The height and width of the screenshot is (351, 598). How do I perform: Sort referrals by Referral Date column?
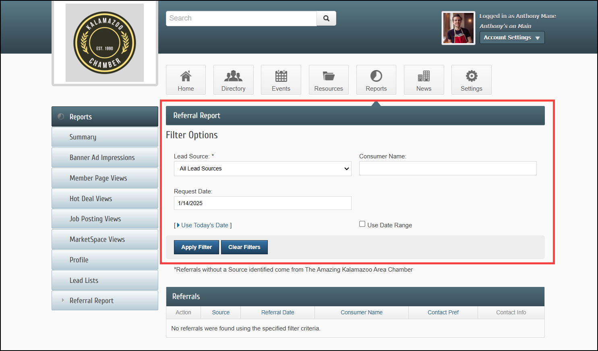tap(277, 312)
